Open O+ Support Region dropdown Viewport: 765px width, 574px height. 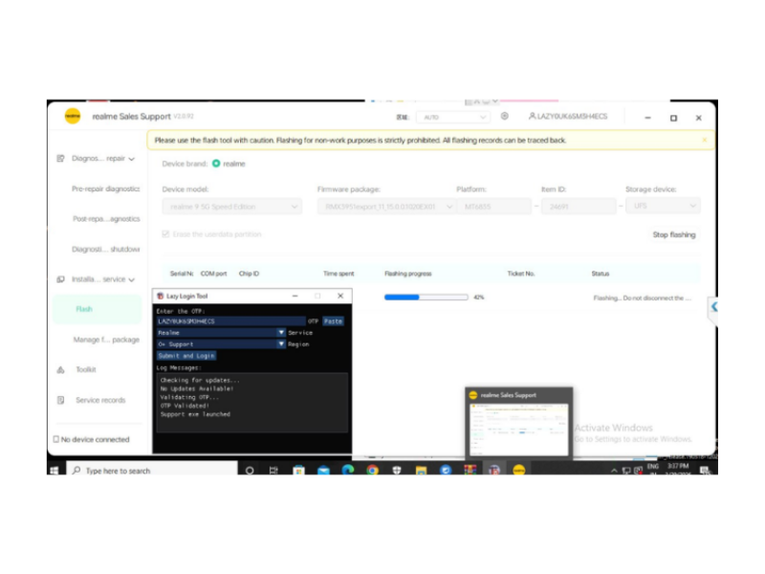click(221, 344)
